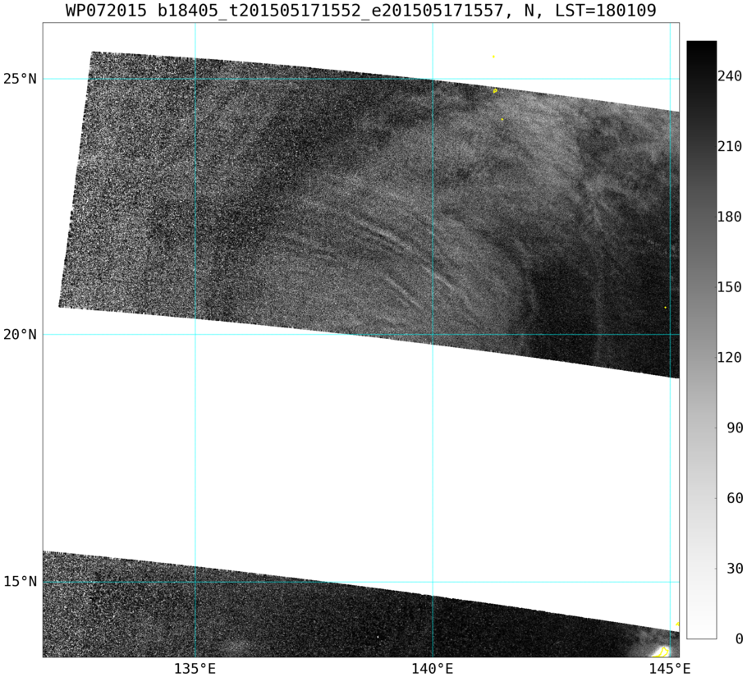Click the intersection of 25°N and 135°E gridlines
The height and width of the screenshot is (677, 747).
(x=195, y=79)
